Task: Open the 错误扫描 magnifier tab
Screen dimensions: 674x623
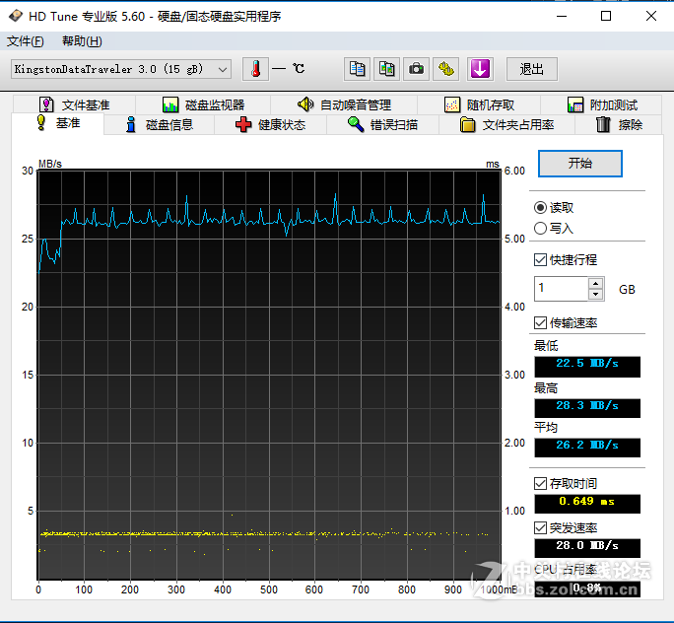Action: [x=382, y=125]
